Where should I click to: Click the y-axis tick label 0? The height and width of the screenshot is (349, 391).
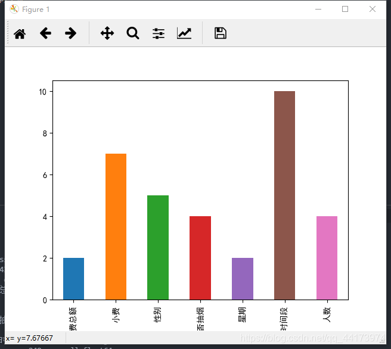coord(45,300)
